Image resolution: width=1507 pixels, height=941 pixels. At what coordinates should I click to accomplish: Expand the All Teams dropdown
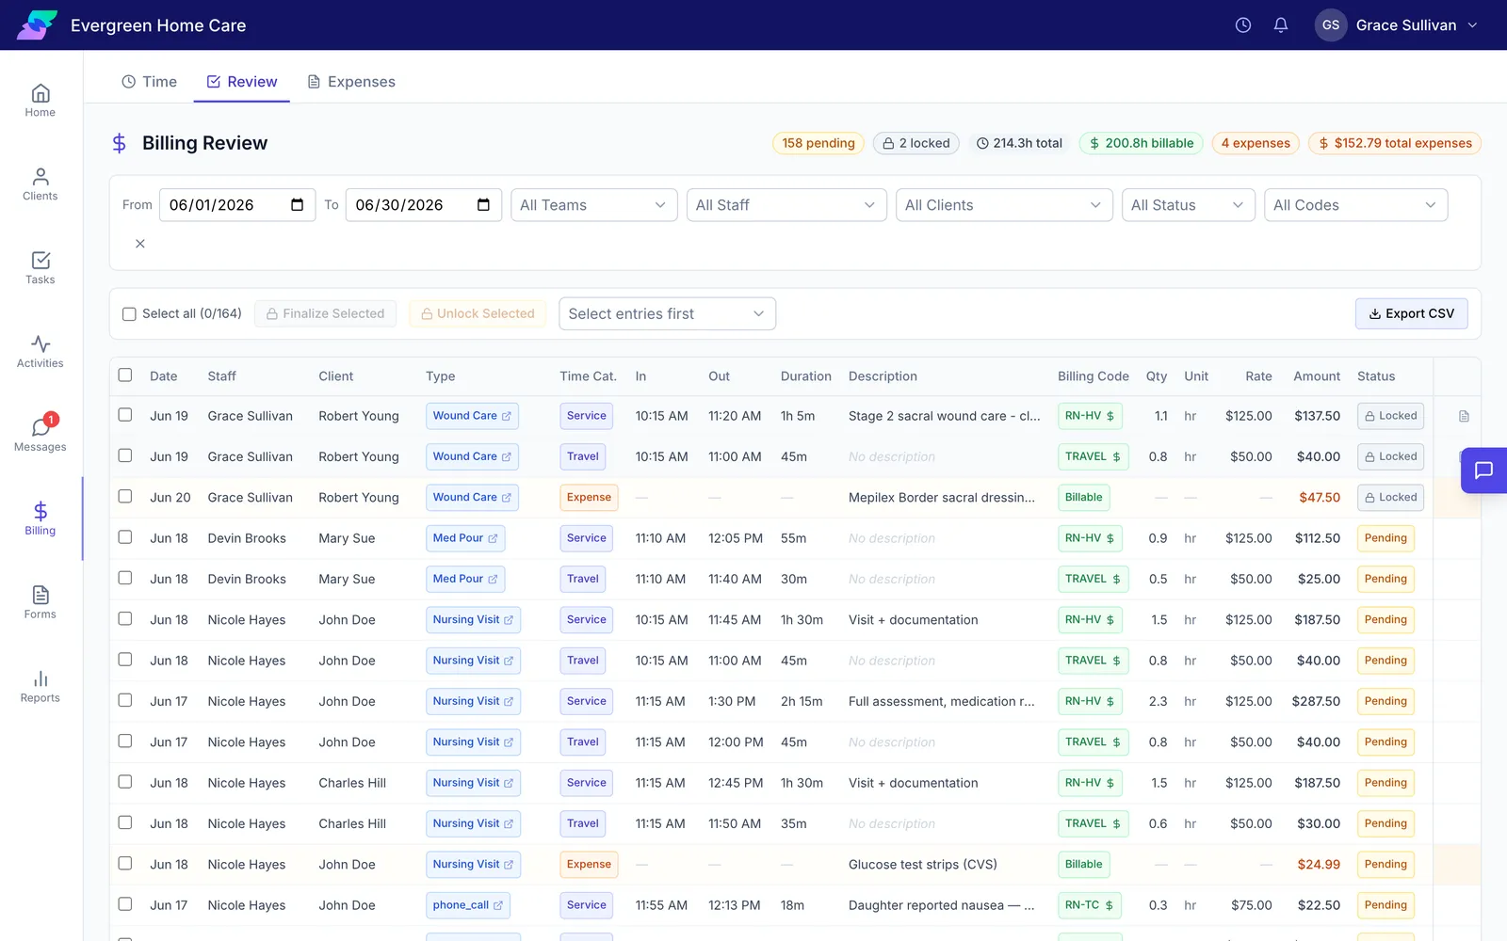pyautogui.click(x=593, y=205)
